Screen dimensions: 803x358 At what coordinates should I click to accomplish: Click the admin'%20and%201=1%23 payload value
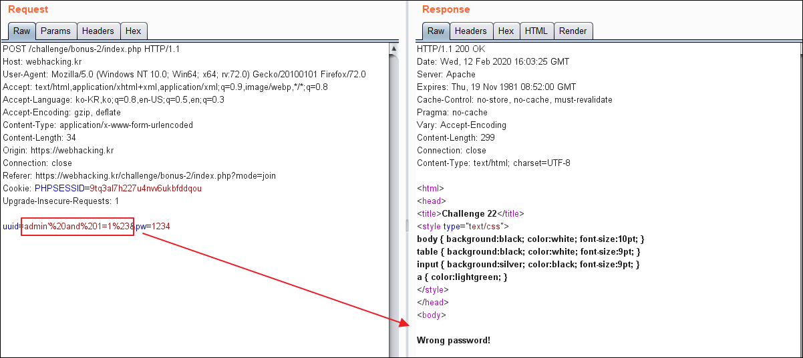[77, 227]
